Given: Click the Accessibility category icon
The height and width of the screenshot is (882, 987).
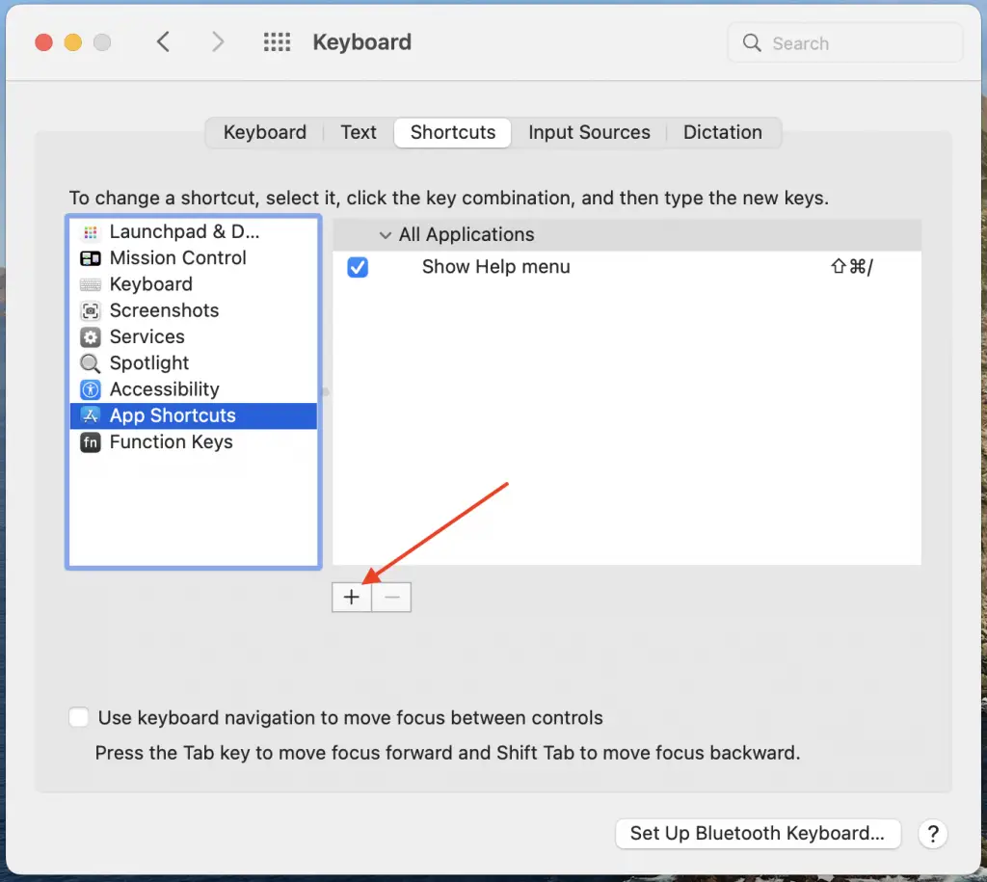Looking at the screenshot, I should coord(91,389).
